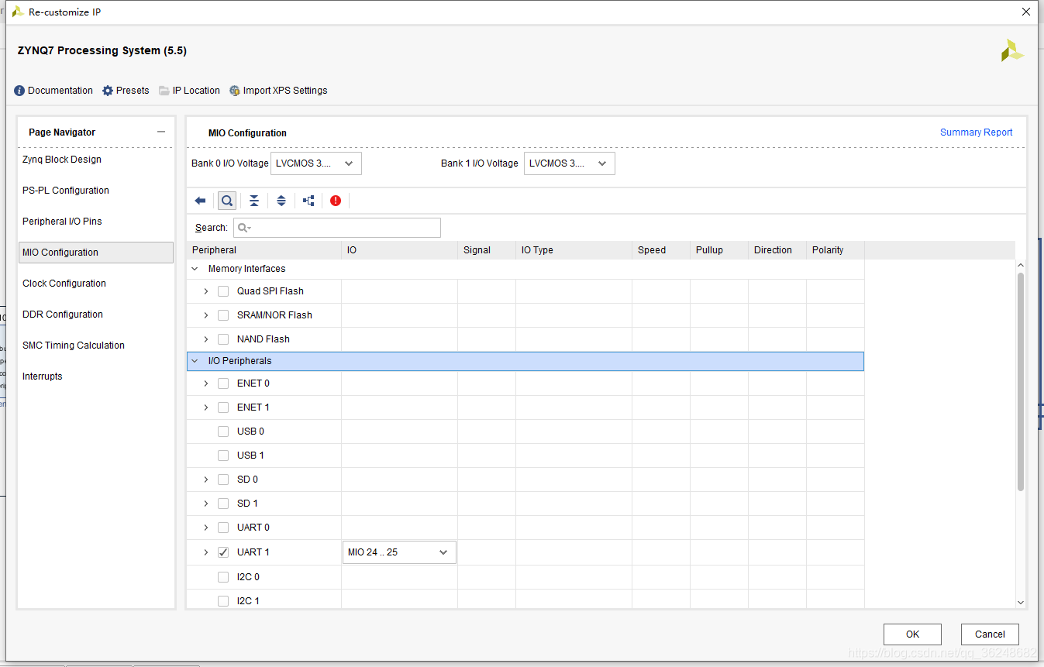Open the Summary Report link

tap(976, 132)
